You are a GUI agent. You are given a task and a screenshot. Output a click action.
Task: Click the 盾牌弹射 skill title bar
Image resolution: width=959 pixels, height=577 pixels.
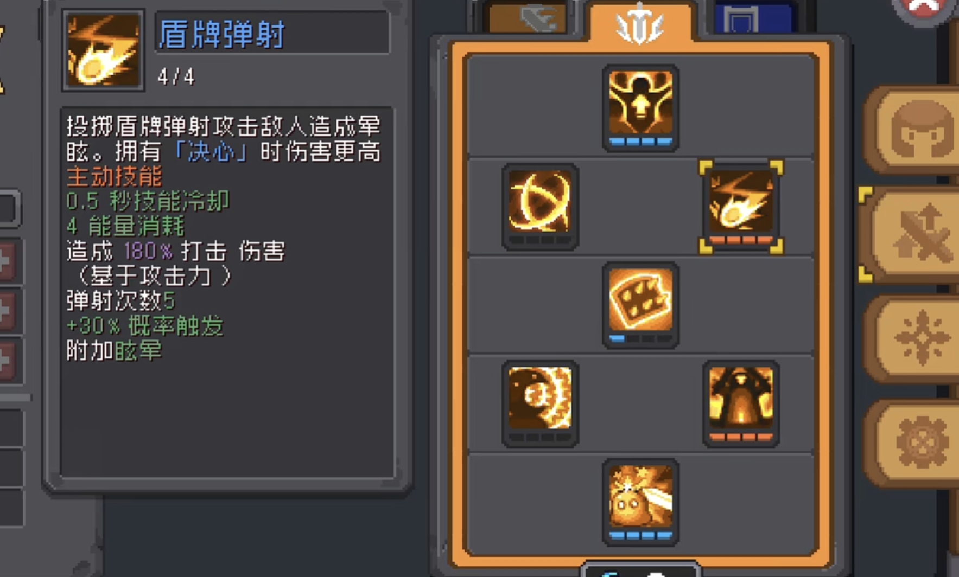coord(272,34)
